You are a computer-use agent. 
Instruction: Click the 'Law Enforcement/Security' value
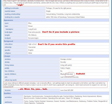pyautogui.click(x=69, y=77)
